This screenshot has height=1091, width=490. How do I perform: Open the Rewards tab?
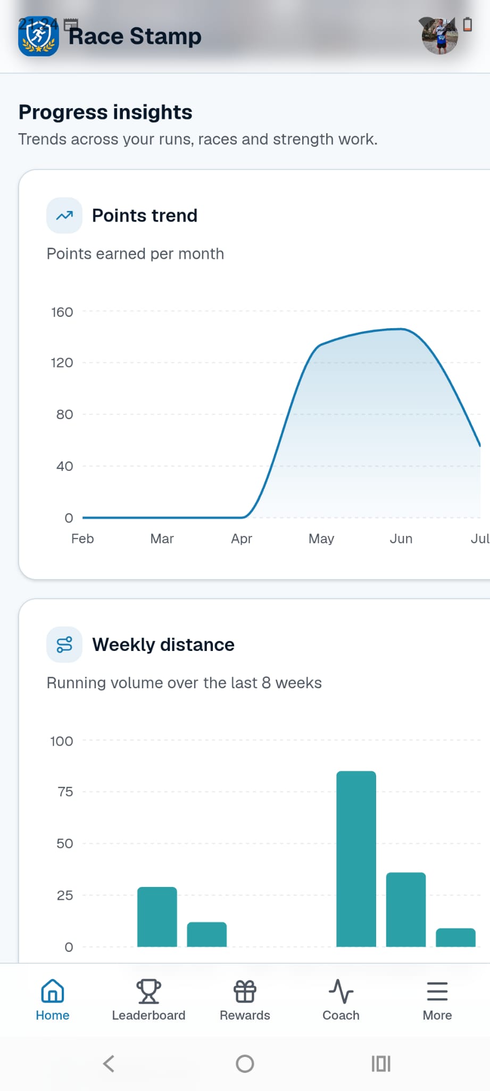[x=245, y=1000]
